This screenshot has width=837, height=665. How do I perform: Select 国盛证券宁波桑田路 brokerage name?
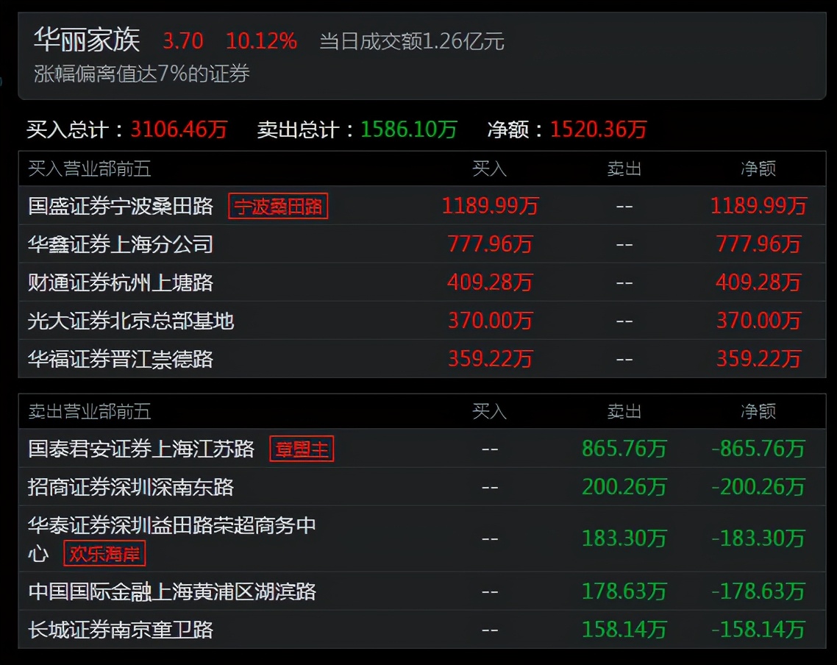[121, 206]
